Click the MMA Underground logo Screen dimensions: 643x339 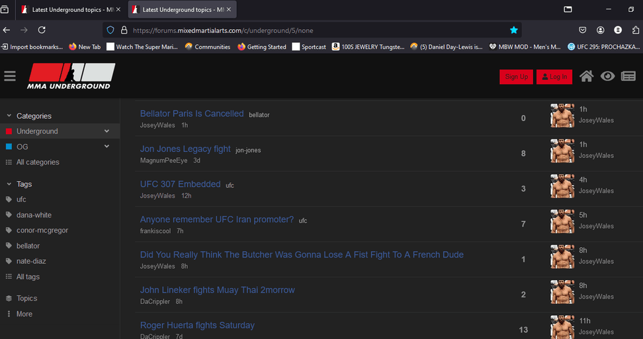point(71,76)
